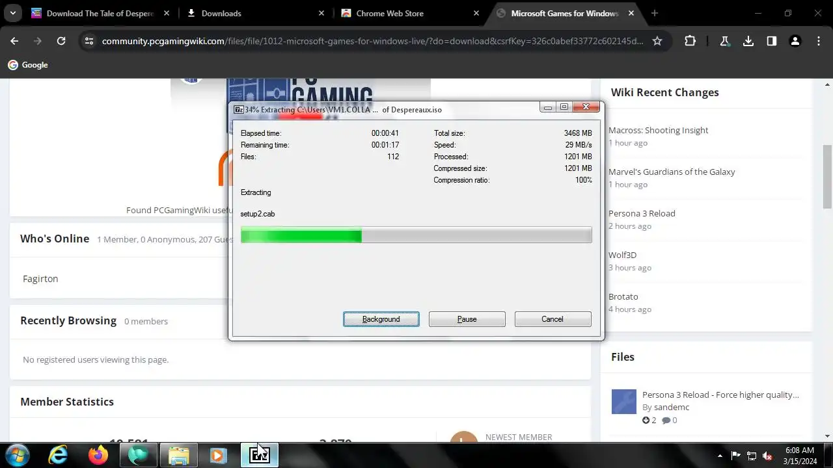The width and height of the screenshot is (833, 468).
Task: Click the 7-Zip icon in dialog title bar
Action: [x=239, y=109]
